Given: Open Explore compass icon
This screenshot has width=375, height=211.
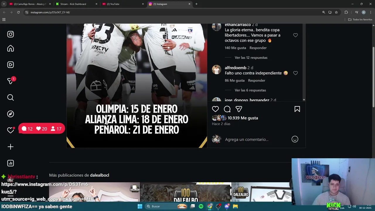Looking at the screenshot, I should tap(11, 114).
